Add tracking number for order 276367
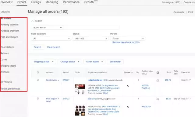 [106, 93]
